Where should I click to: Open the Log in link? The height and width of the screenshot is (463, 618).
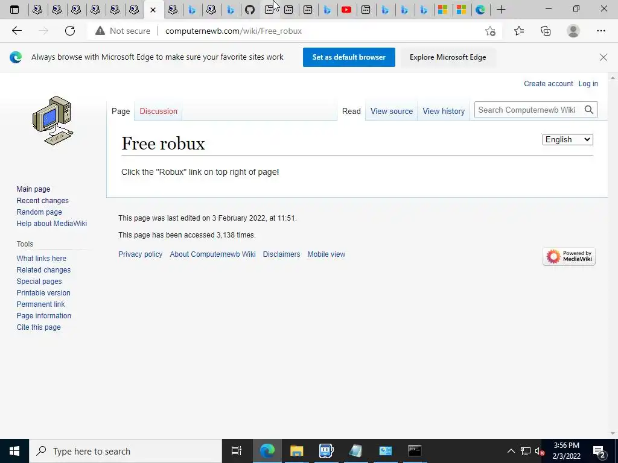(x=588, y=83)
